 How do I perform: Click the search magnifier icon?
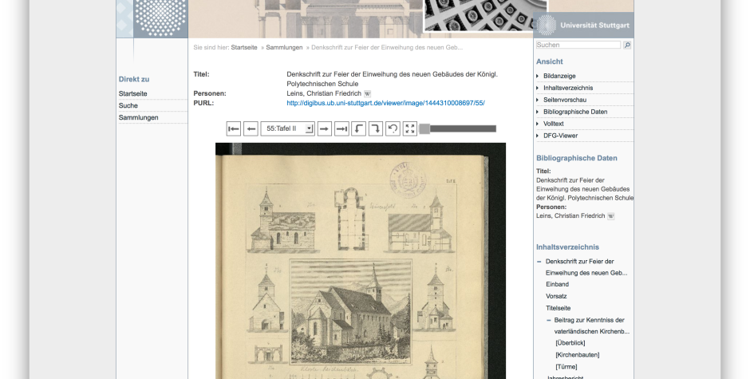click(627, 45)
